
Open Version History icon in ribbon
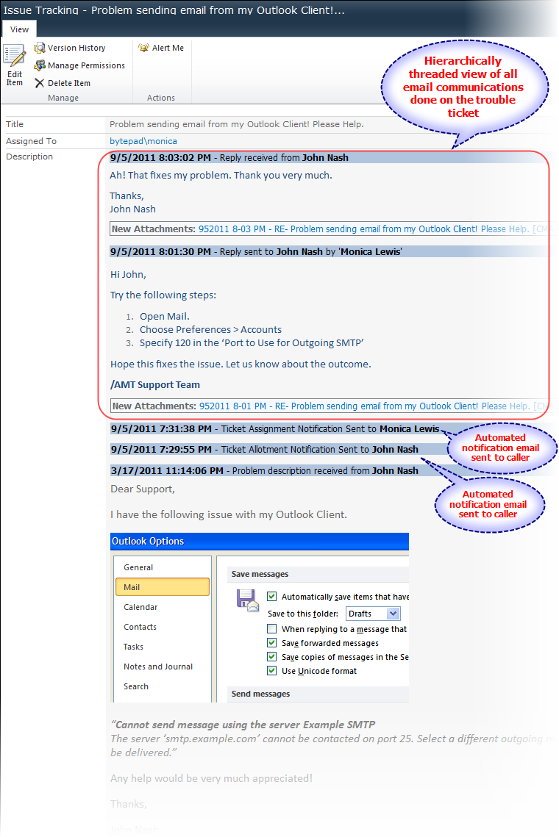click(x=40, y=48)
